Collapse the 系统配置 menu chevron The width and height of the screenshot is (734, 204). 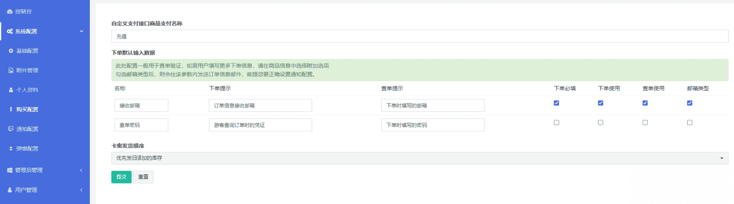pos(81,32)
